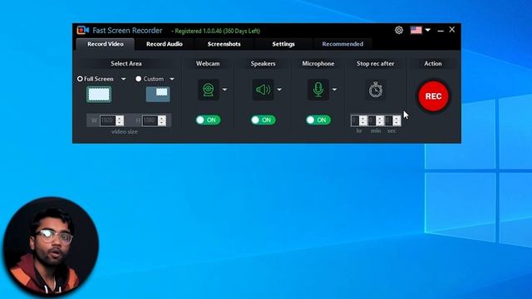This screenshot has height=299, width=532.
Task: Open the microphone device dropdown arrow
Action: pos(334,90)
